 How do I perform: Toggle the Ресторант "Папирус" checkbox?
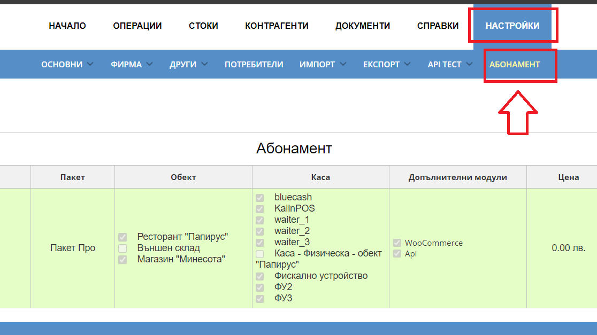tap(123, 237)
